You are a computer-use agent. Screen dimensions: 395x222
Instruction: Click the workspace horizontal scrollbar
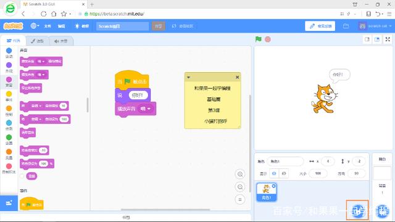(x=165, y=210)
